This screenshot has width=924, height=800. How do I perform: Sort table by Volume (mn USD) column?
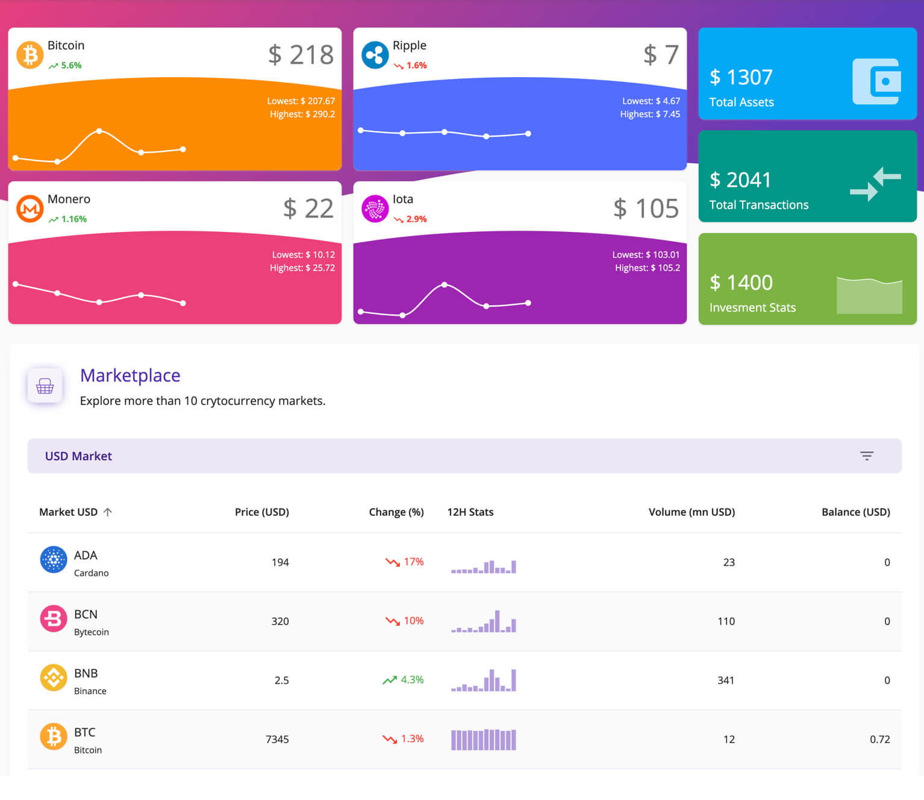(691, 512)
